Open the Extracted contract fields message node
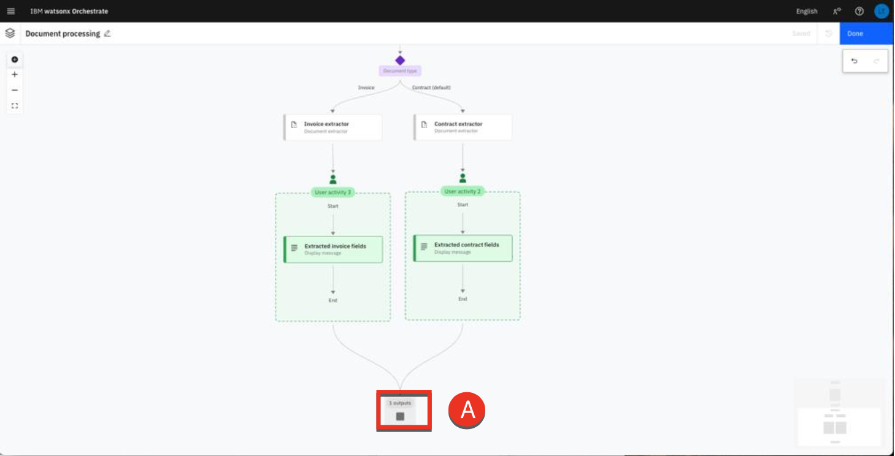895x456 pixels. coord(463,248)
